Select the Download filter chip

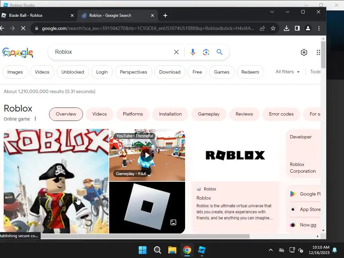click(170, 72)
